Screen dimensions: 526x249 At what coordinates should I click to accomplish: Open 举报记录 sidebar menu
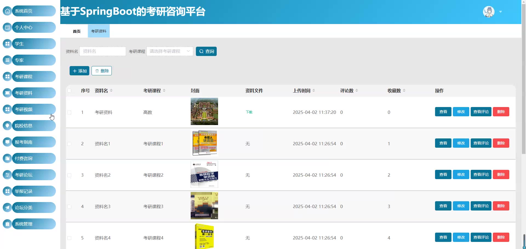[x=34, y=191]
